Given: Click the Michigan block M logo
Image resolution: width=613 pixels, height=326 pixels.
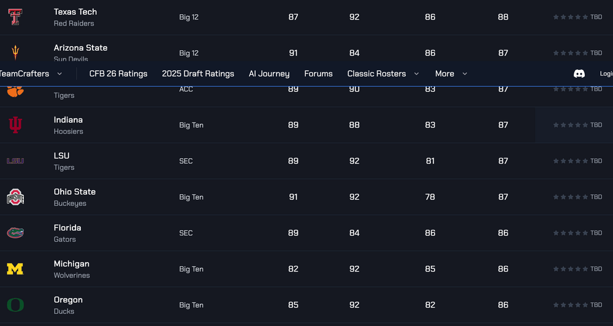Looking at the screenshot, I should [x=15, y=269].
